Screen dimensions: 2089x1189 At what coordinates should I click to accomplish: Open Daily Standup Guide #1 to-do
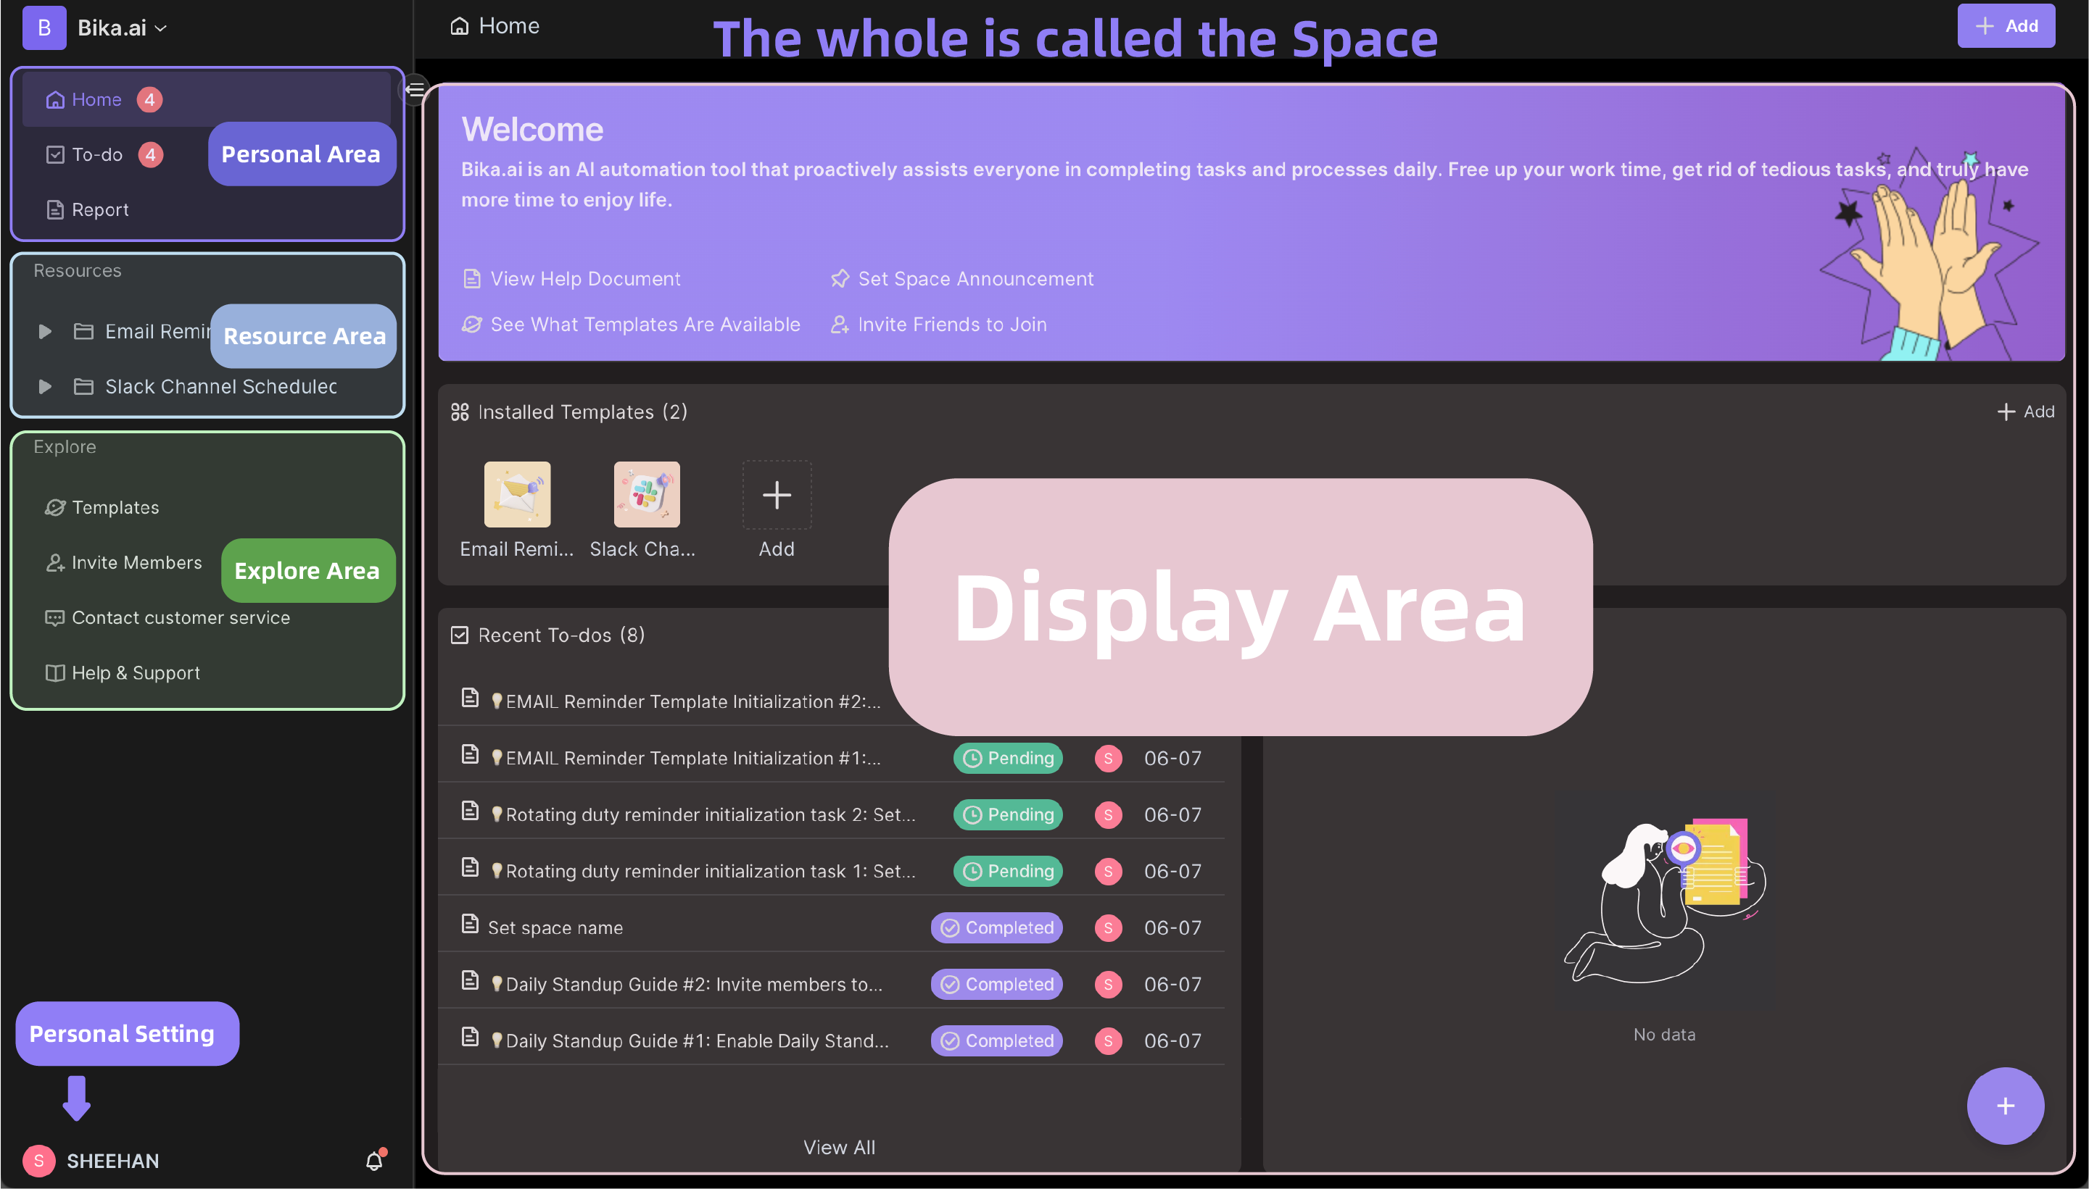point(697,1040)
